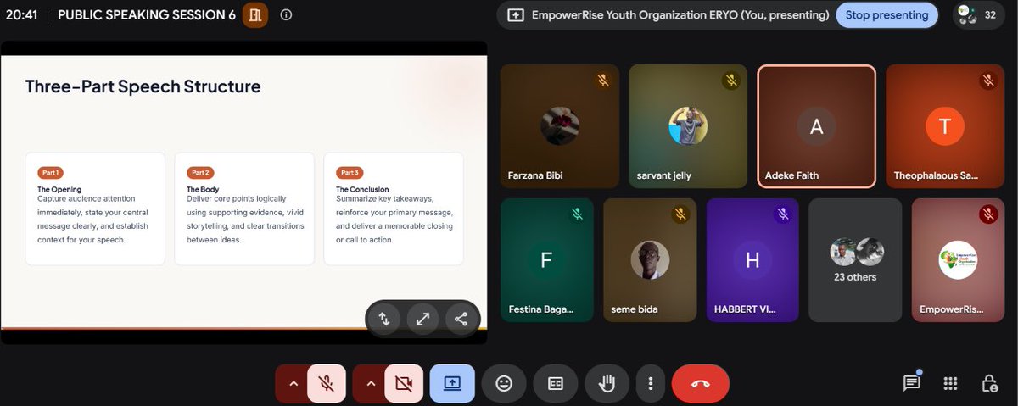Image resolution: width=1018 pixels, height=406 pixels.
Task: Click meeting details info icon
Action: [286, 14]
